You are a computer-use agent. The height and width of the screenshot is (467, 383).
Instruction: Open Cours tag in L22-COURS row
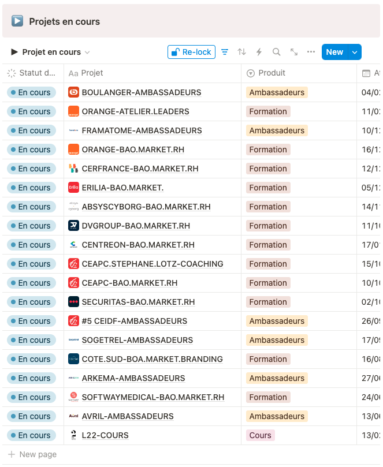(260, 435)
